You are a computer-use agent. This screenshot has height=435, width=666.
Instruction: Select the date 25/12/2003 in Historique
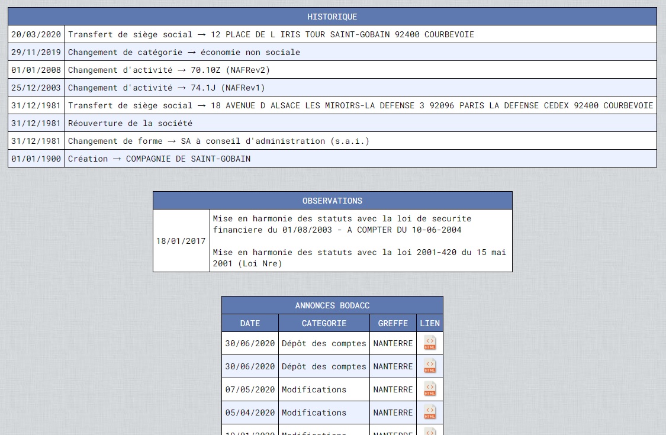[x=36, y=88]
